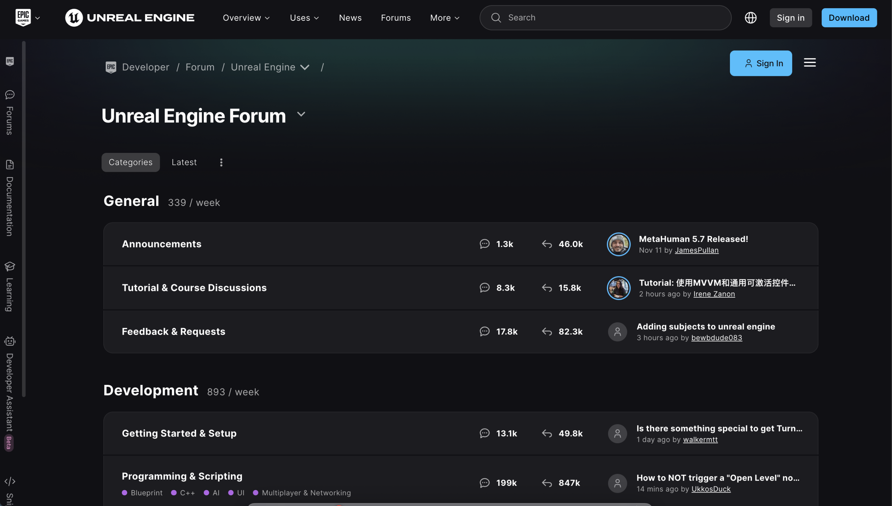The width and height of the screenshot is (892, 506).
Task: Click the Unreal Engine logo in the header
Action: (129, 17)
